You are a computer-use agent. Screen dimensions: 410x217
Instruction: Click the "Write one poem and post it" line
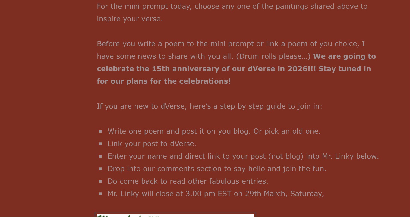tap(214, 131)
